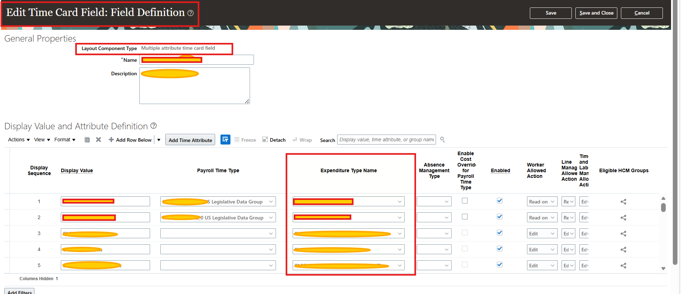Click the Name input field
681x294 pixels.
(197, 60)
